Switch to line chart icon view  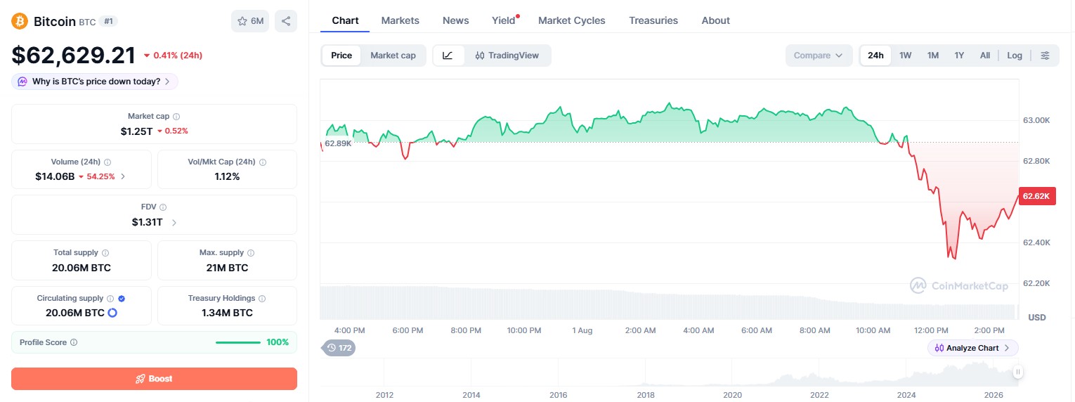448,56
